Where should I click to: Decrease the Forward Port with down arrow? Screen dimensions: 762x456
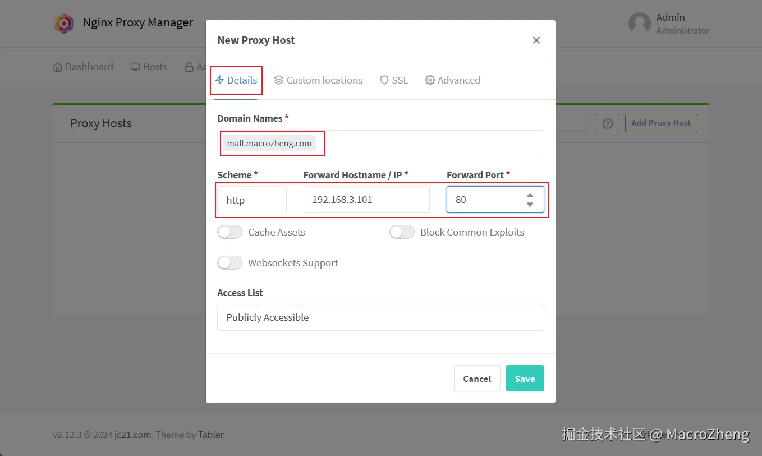[530, 205]
